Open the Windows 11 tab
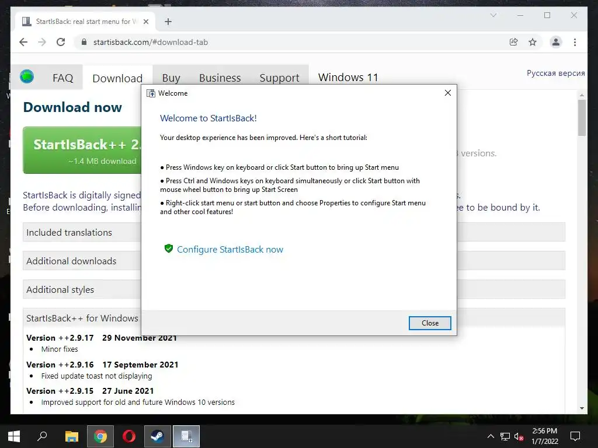 point(348,78)
